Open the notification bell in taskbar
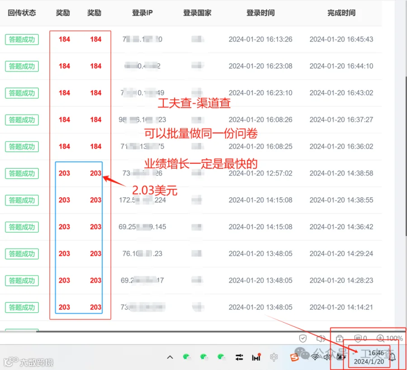The width and height of the screenshot is (407, 370). [392, 357]
